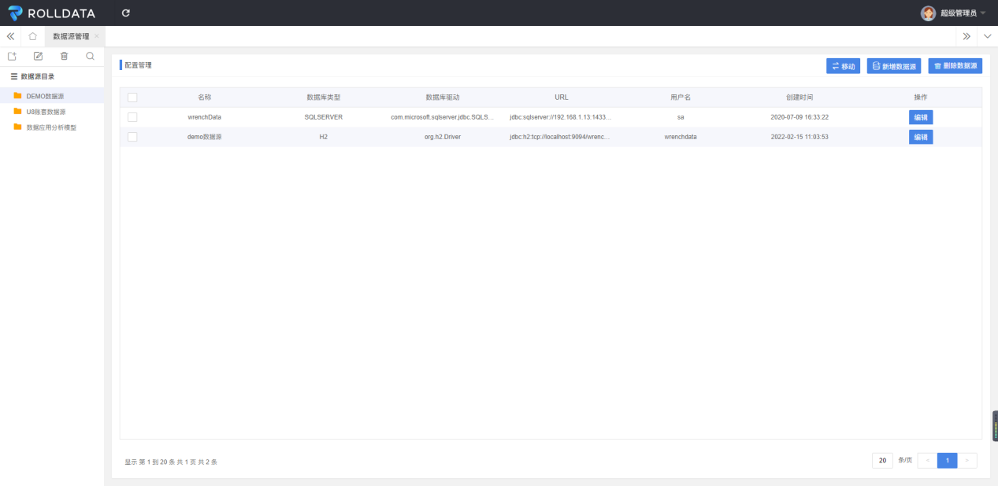Viewport: 998px width, 486px height.
Task: Click the edit folder icon in sidebar
Action: (38, 56)
